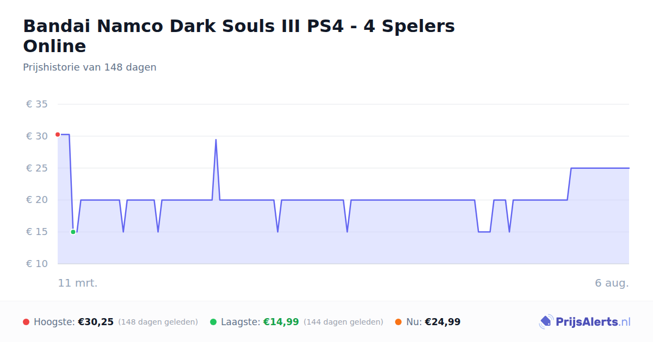
Task: Click the Bandai Namco Dark Souls III title
Action: tap(239, 36)
